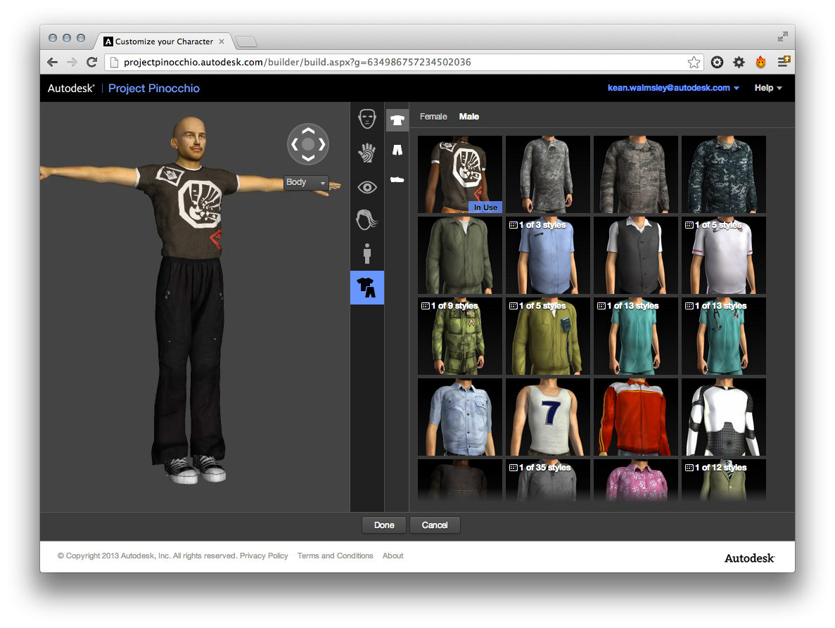
Task: Select the body shape figure icon
Action: 367,253
